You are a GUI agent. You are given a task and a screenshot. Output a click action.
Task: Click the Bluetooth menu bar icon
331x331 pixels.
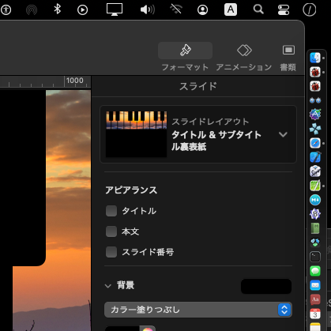coord(57,9)
